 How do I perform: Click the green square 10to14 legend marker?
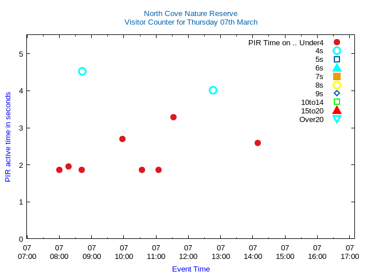pos(337,102)
